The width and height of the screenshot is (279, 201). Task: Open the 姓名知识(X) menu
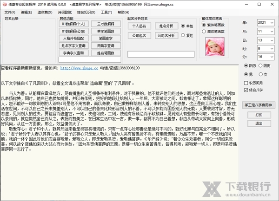[x=86, y=12]
